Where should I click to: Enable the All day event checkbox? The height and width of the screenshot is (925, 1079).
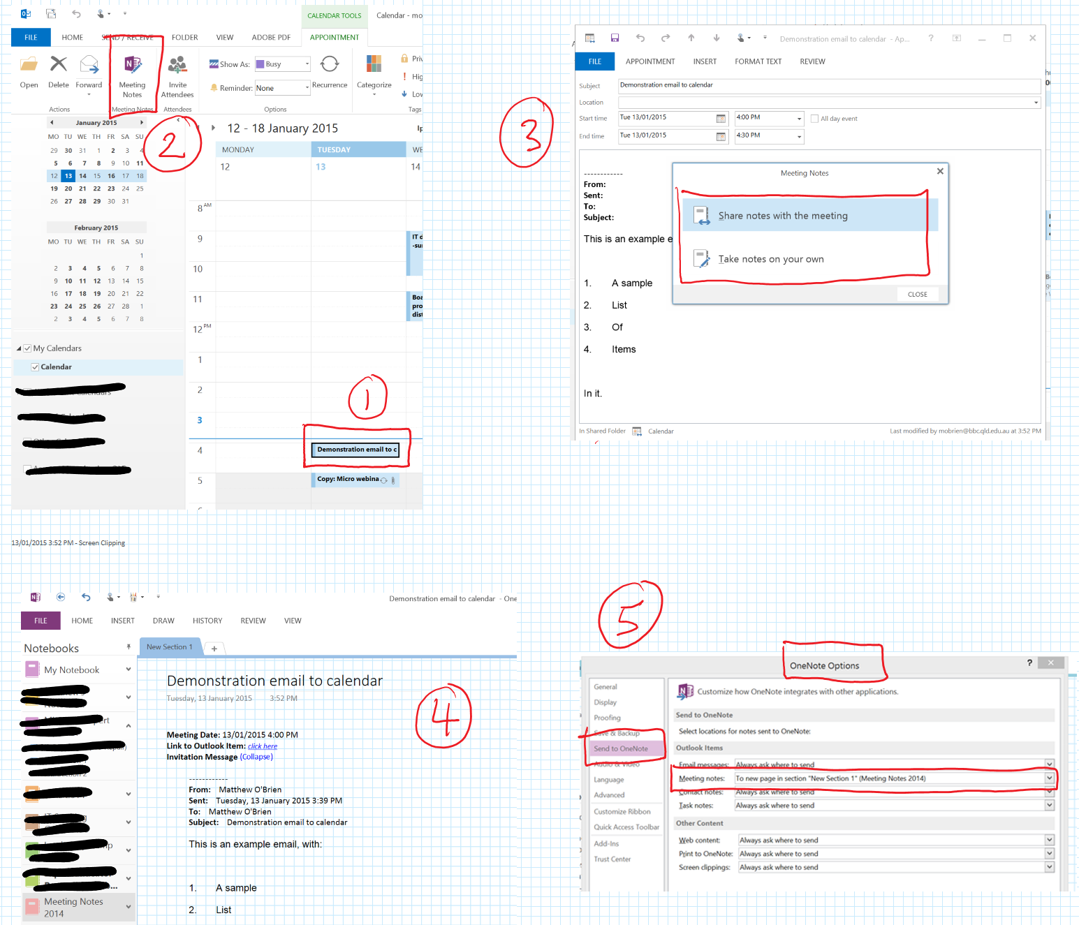814,118
